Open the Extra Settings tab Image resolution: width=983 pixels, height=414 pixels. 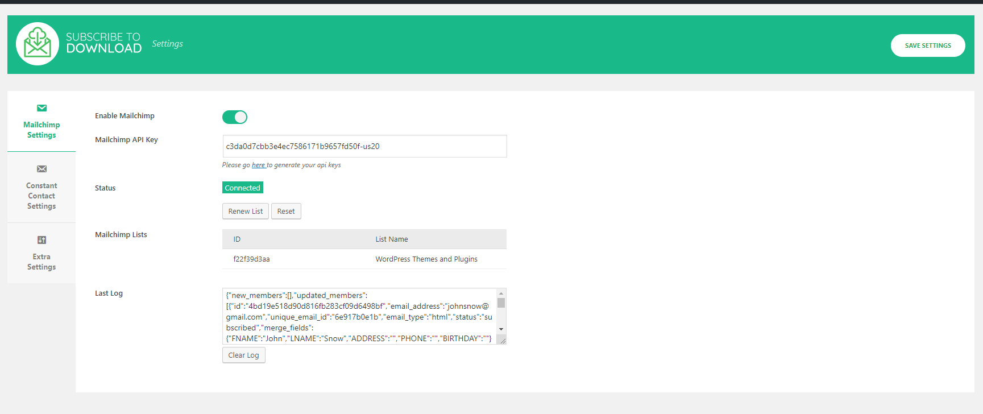[42, 253]
